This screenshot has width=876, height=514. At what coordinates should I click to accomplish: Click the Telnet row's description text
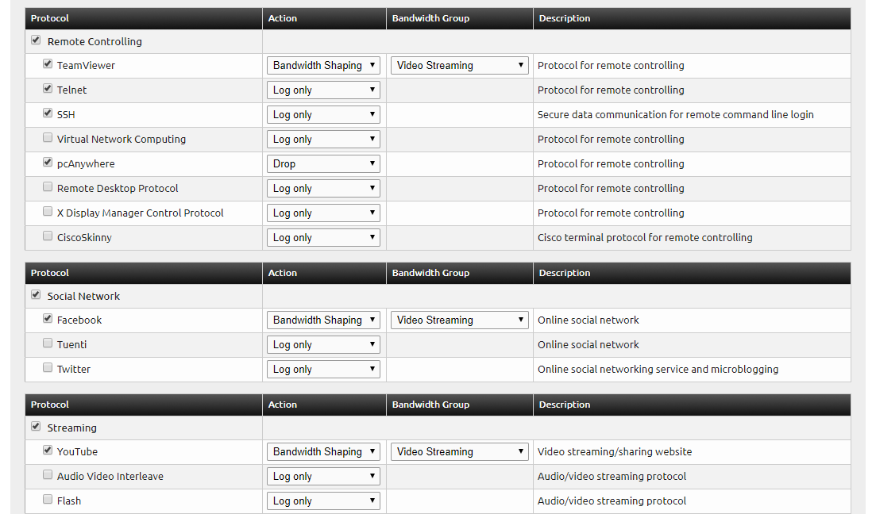(611, 90)
